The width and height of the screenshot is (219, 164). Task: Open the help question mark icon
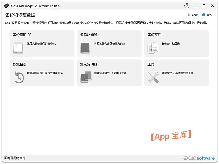187,6
